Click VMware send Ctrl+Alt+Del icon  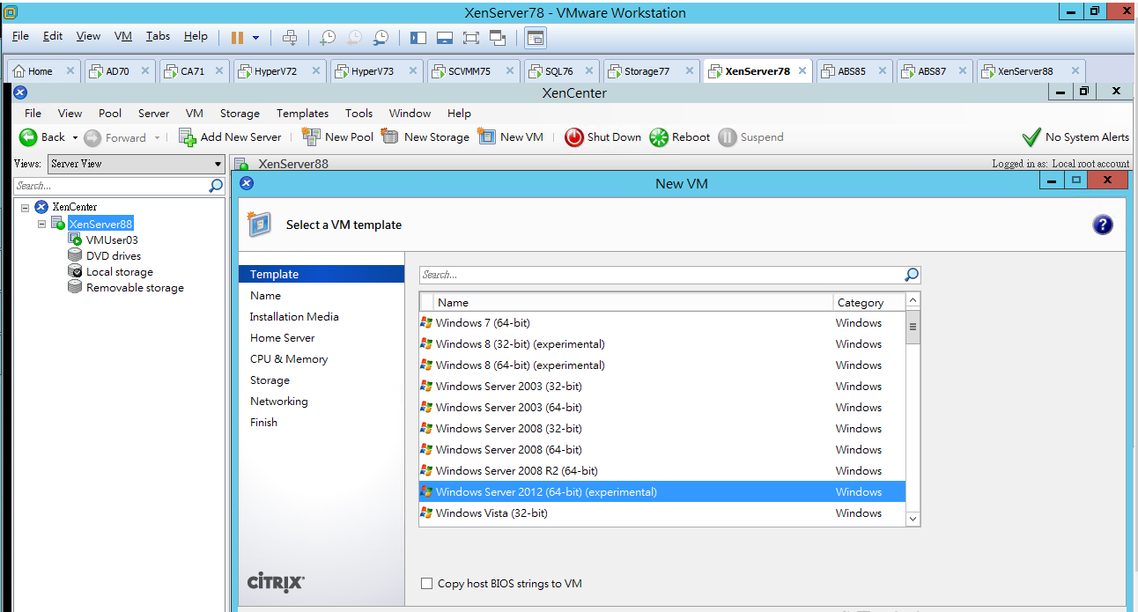[290, 37]
